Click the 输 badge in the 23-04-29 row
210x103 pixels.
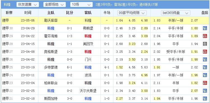point(205,28)
